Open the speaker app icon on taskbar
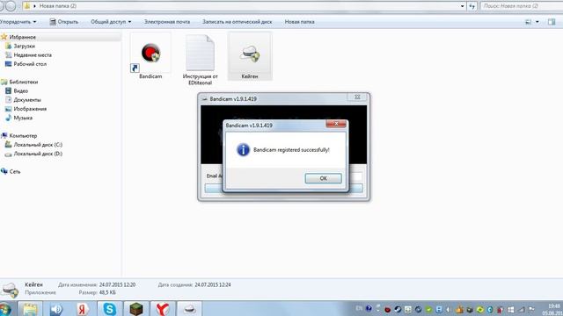This screenshot has height=316, width=563. point(56,309)
